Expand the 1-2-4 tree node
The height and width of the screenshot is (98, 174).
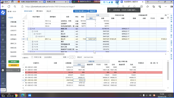(x=33, y=44)
